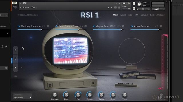Next sound arrow for Atmo Scanner
This screenshot has height=102, width=183.
coord(158,26)
